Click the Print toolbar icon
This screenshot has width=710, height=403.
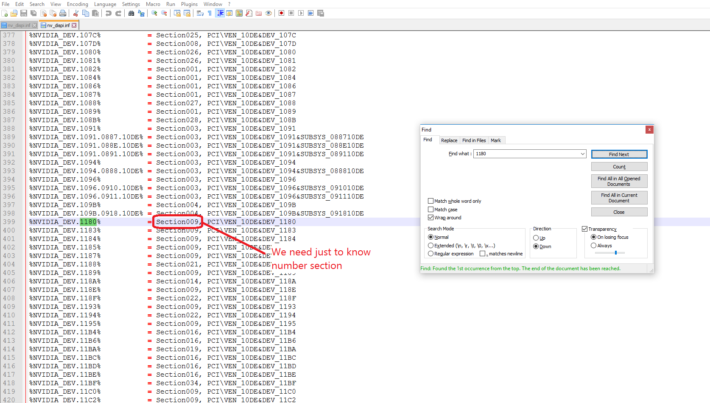(x=63, y=13)
